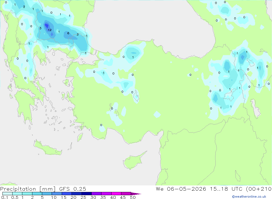Click the '(00+210' forecast offset text
This screenshot has height=199, width=272.
coord(259,189)
